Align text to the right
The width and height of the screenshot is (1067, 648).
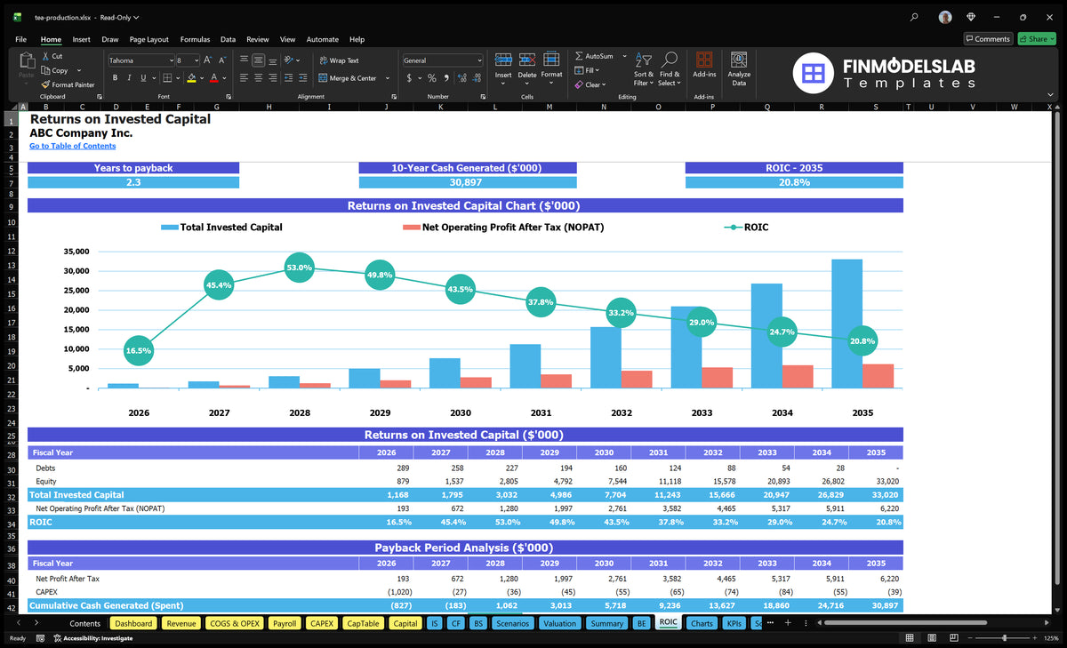point(273,78)
